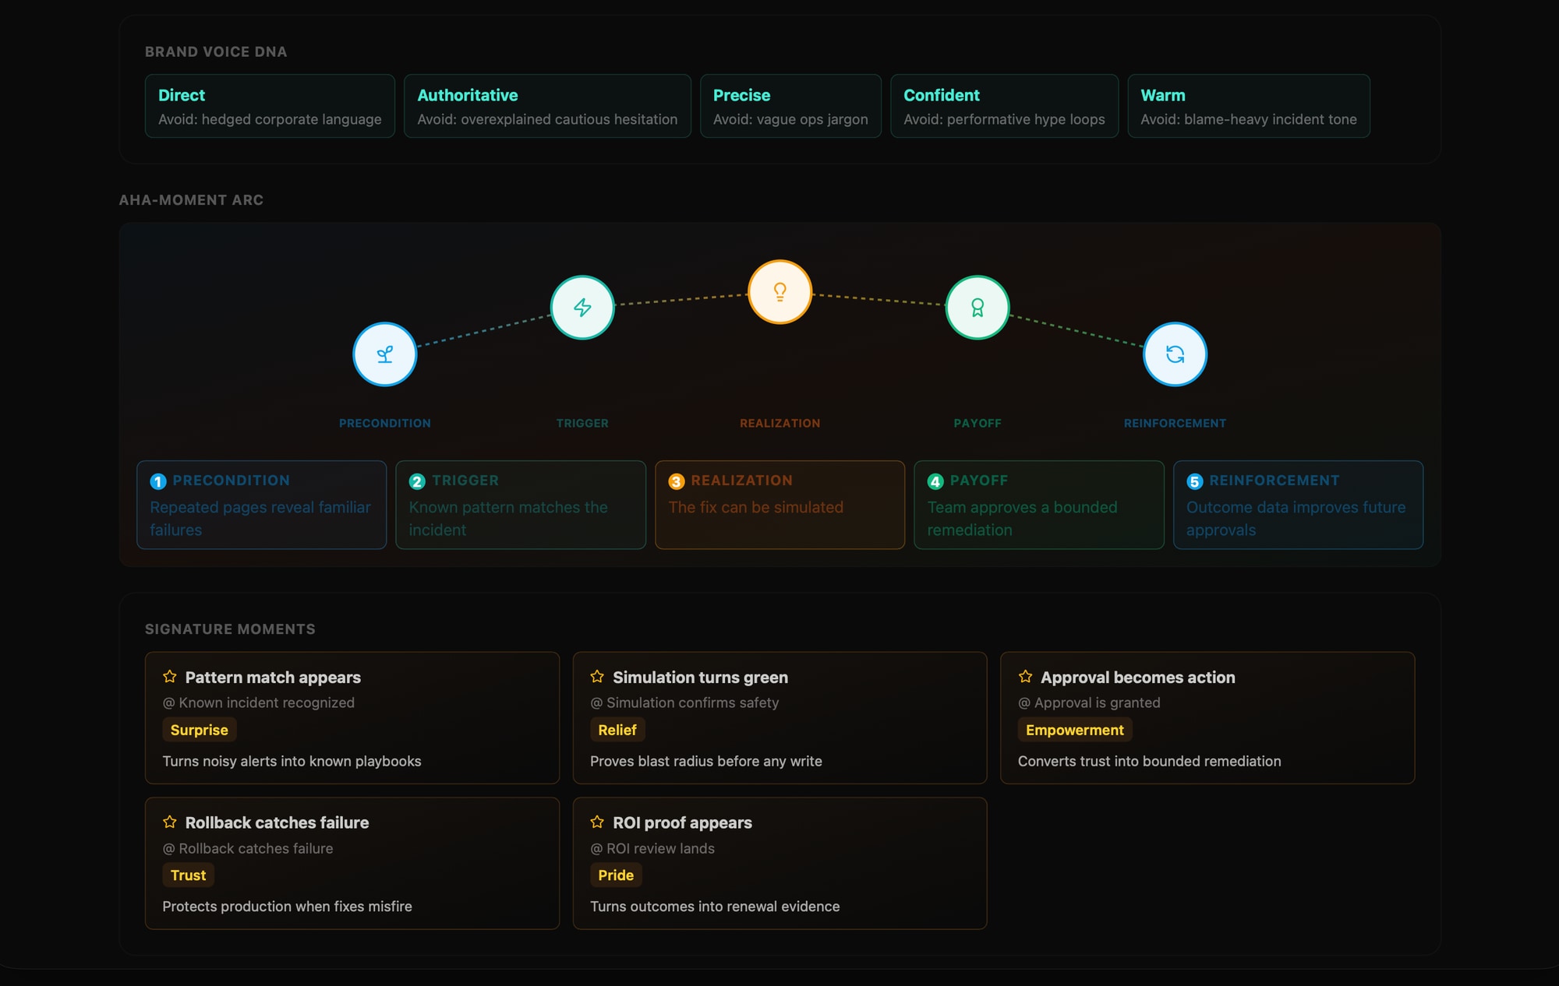Click the 'Simulation turns green' title
This screenshot has width=1559, height=986.
pos(700,678)
